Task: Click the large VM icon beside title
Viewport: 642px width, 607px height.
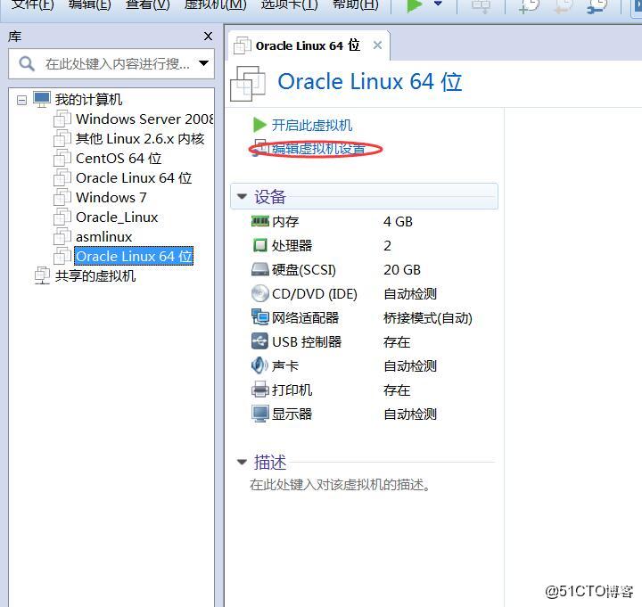Action: 248,84
